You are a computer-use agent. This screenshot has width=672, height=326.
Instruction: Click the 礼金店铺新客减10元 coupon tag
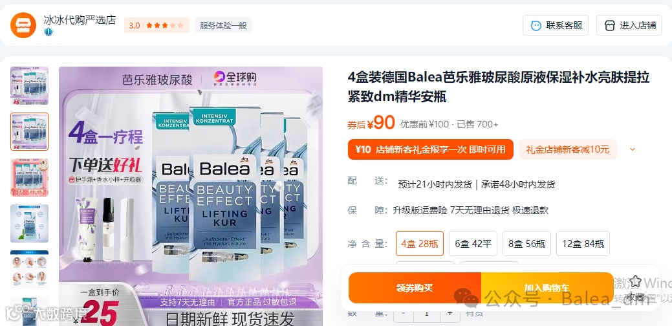click(567, 149)
